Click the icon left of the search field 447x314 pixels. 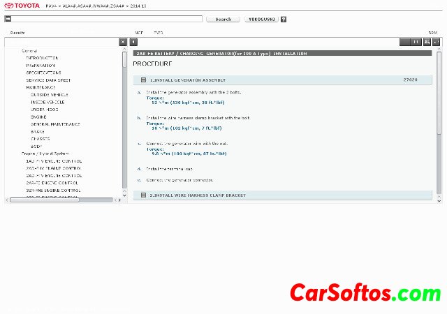(6, 20)
